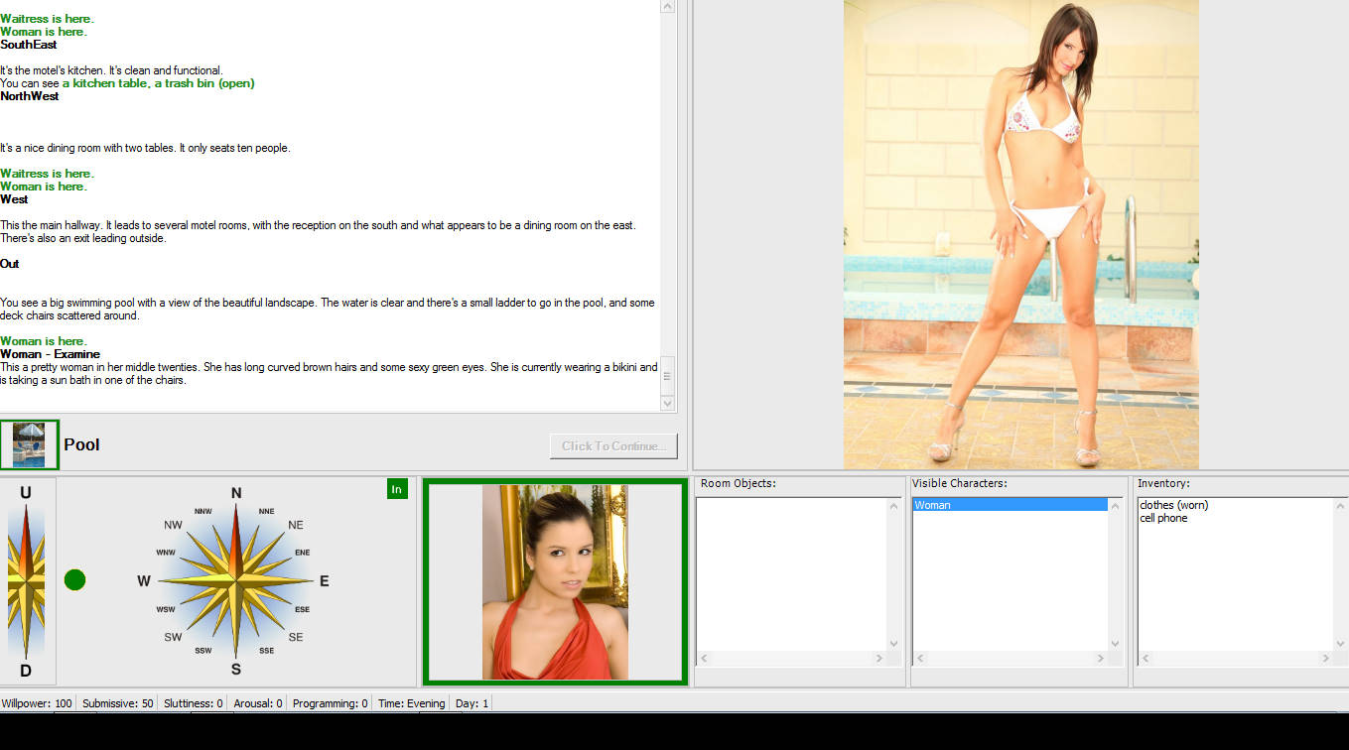Screen dimensions: 1349x750
Task: Click Inventory scroll right arrow
Action: click(1325, 658)
